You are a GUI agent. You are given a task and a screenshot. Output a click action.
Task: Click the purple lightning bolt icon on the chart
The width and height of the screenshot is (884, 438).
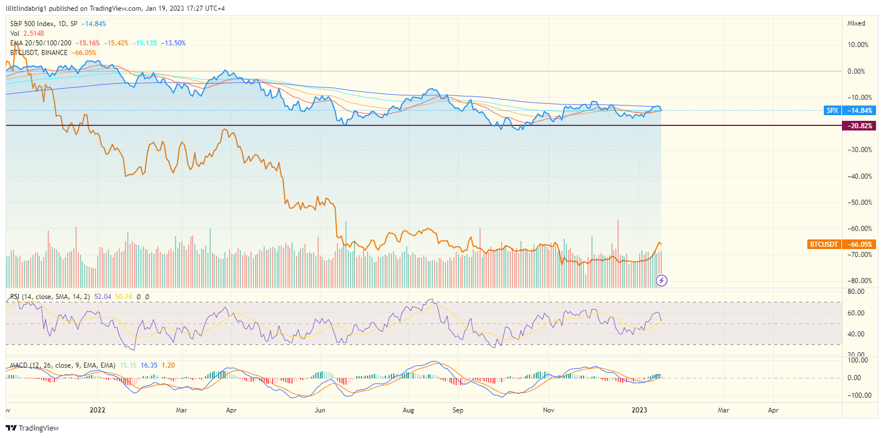(x=662, y=280)
